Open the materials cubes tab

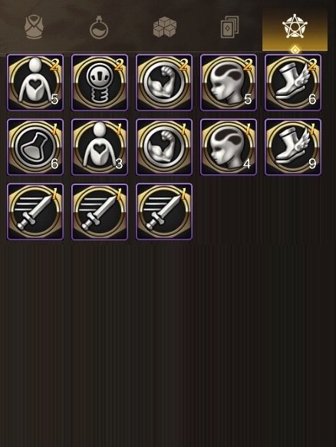point(165,27)
